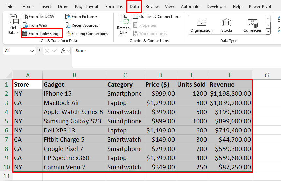Screen dimensions: 281x181
Task: Import data From Web
Action: (35, 25)
